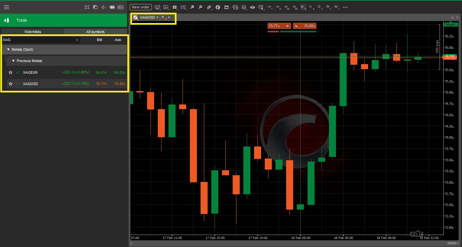
Task: Clear the XAG search field
Action: tap(77, 40)
